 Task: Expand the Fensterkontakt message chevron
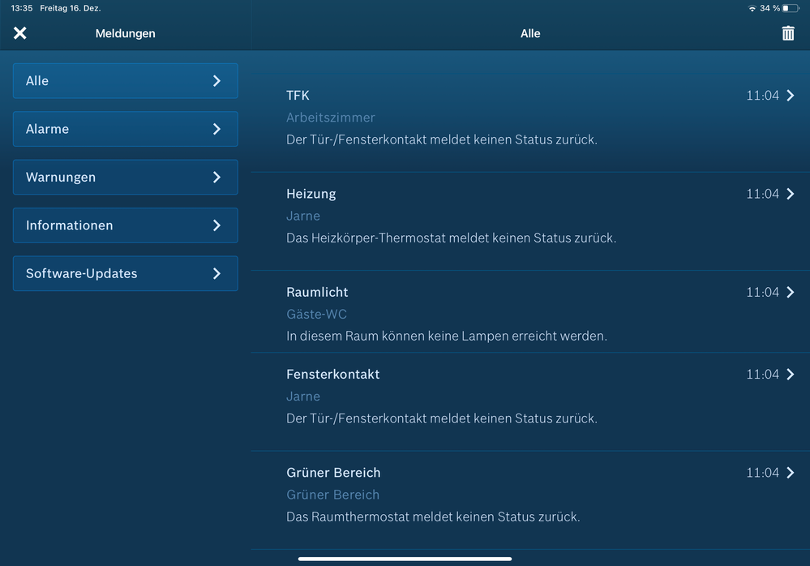click(790, 374)
